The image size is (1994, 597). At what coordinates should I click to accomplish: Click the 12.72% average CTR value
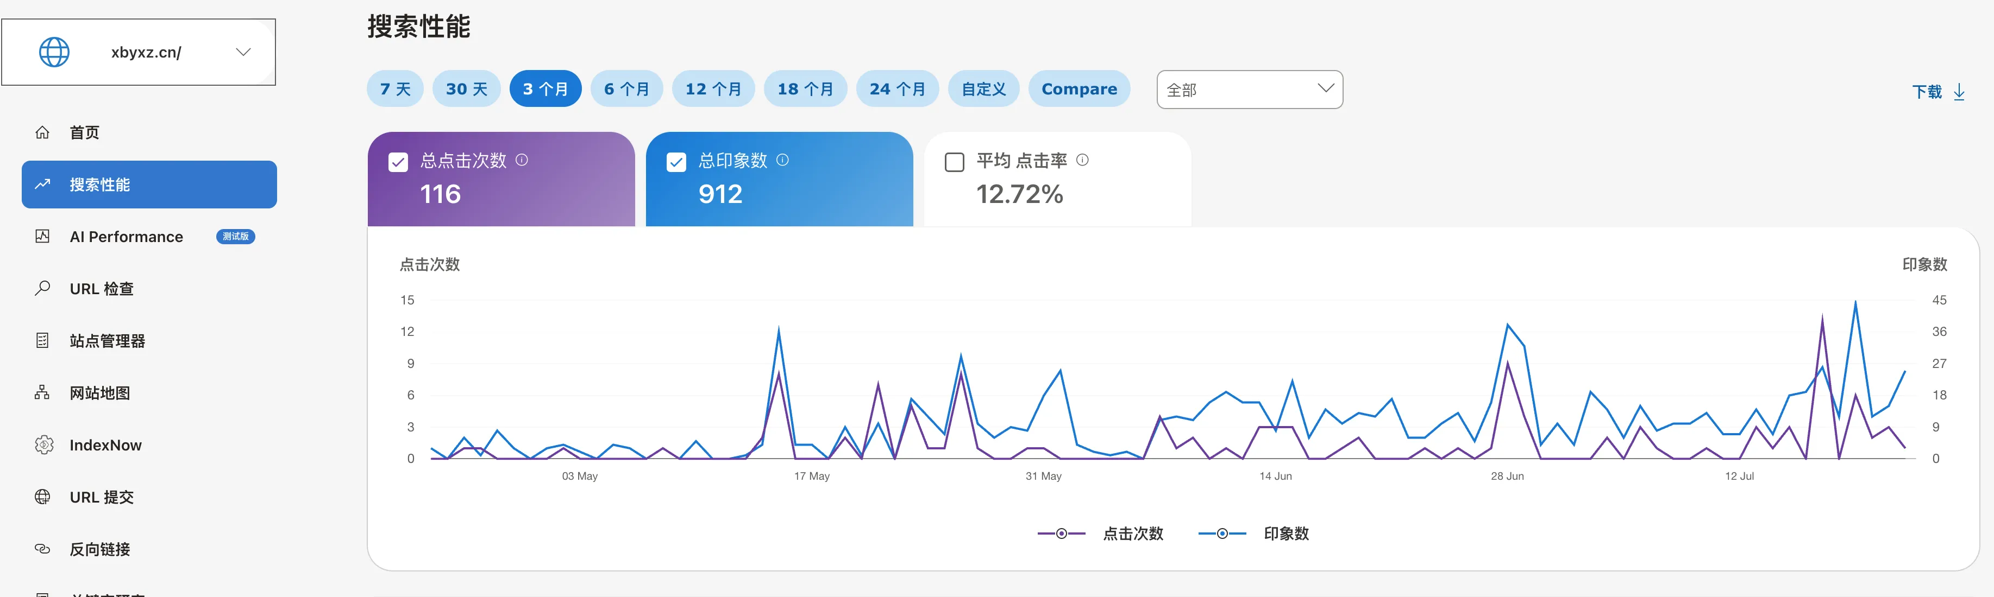[1019, 194]
